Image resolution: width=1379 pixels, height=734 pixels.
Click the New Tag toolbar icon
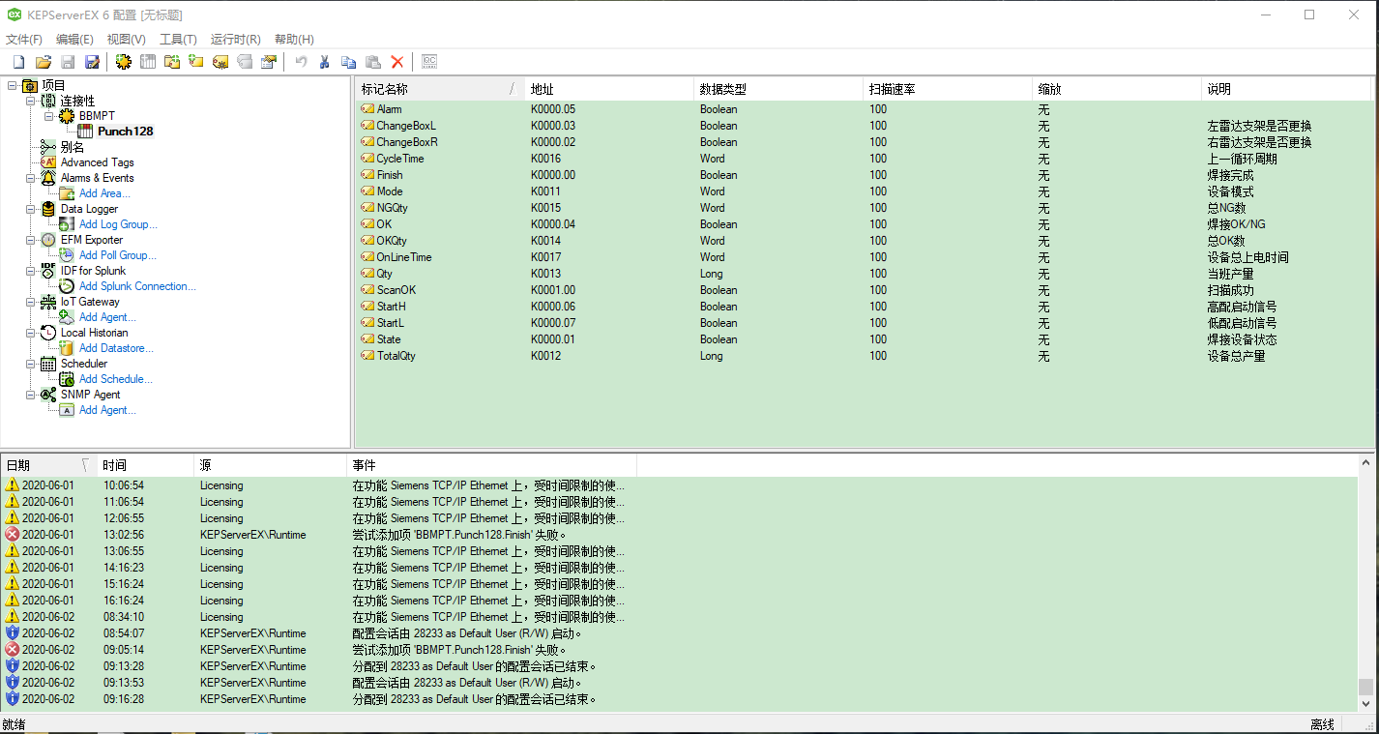point(196,62)
